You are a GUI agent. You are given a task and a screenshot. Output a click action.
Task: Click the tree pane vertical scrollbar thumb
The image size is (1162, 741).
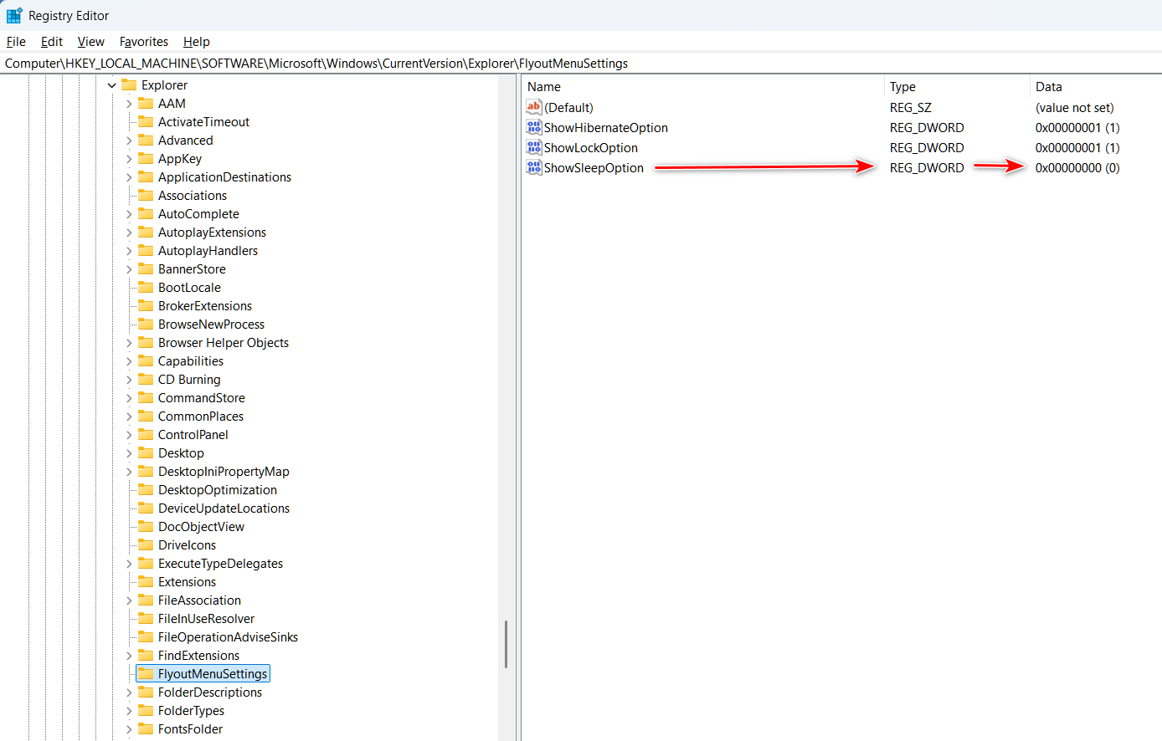point(506,644)
